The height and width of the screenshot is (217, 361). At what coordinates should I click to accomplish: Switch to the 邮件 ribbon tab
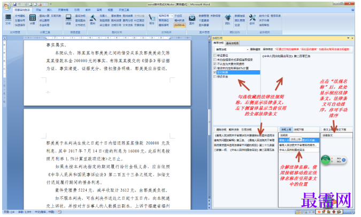pos(88,10)
